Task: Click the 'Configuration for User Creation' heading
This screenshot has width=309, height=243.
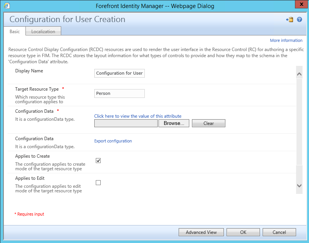Action: 67,19
